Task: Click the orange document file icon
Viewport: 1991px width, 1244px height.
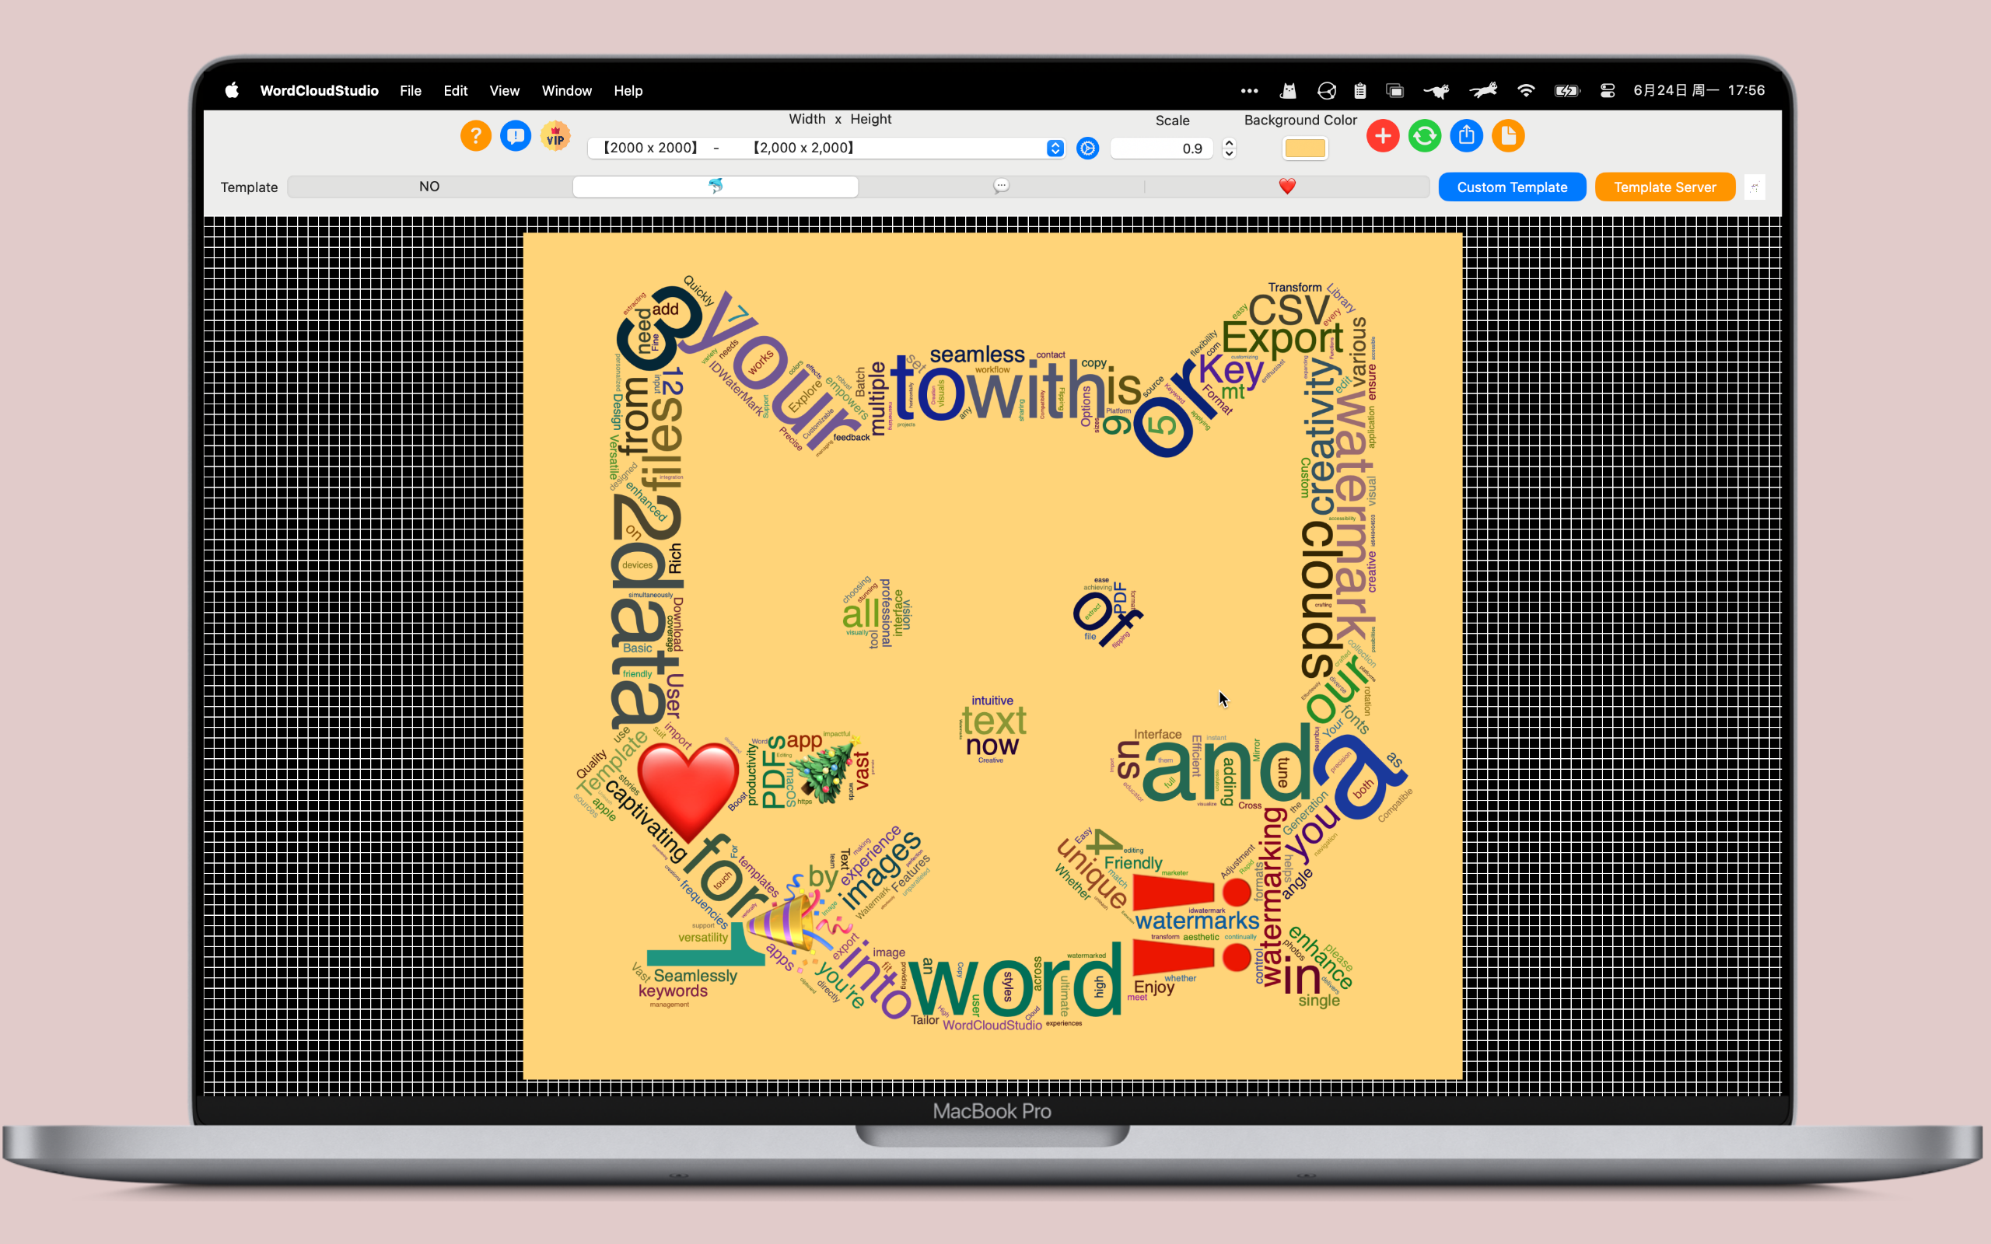Action: click(x=1508, y=136)
